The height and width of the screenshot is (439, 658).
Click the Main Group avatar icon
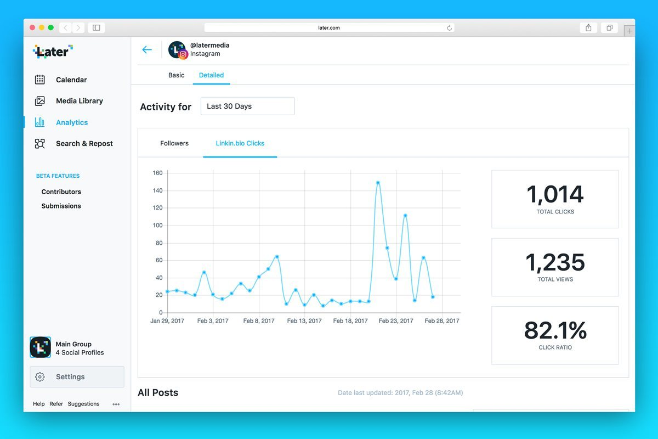point(40,347)
